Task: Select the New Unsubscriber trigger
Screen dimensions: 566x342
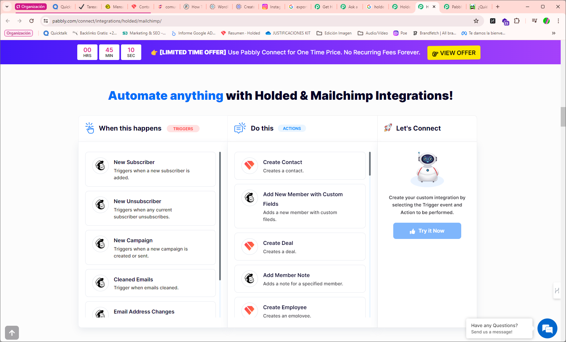Action: point(151,208)
